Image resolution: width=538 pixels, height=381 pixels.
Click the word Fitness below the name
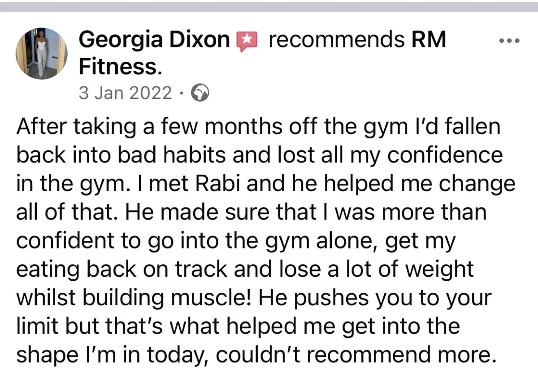(120, 67)
